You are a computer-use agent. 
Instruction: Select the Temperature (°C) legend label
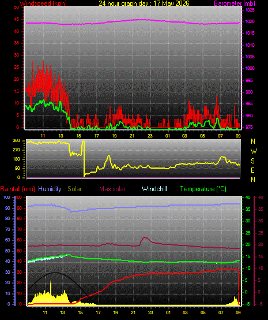point(203,189)
